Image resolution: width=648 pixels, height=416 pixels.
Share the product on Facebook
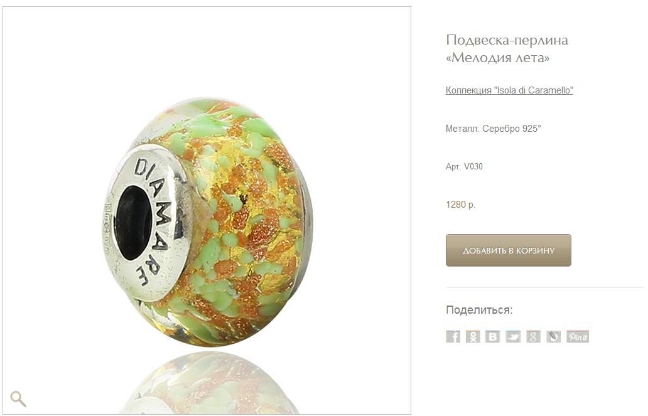[453, 336]
